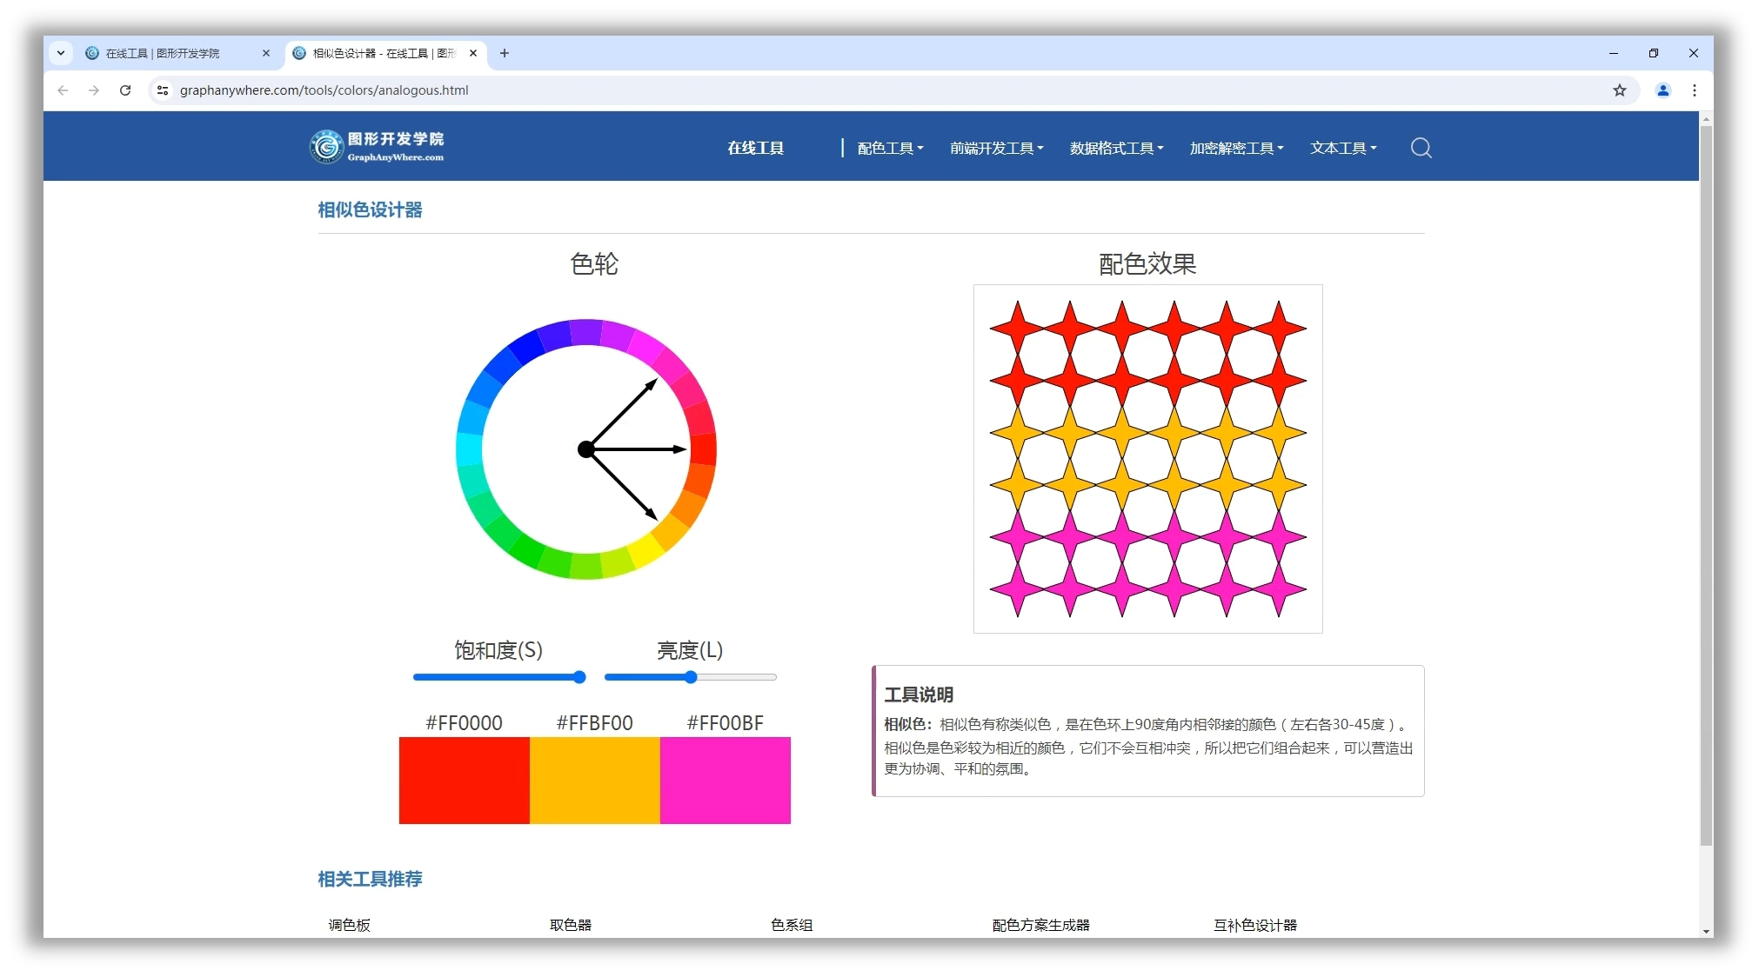Screen dimensions: 1759x977
Task: Click the 在线工具 nav link
Action: click(755, 149)
